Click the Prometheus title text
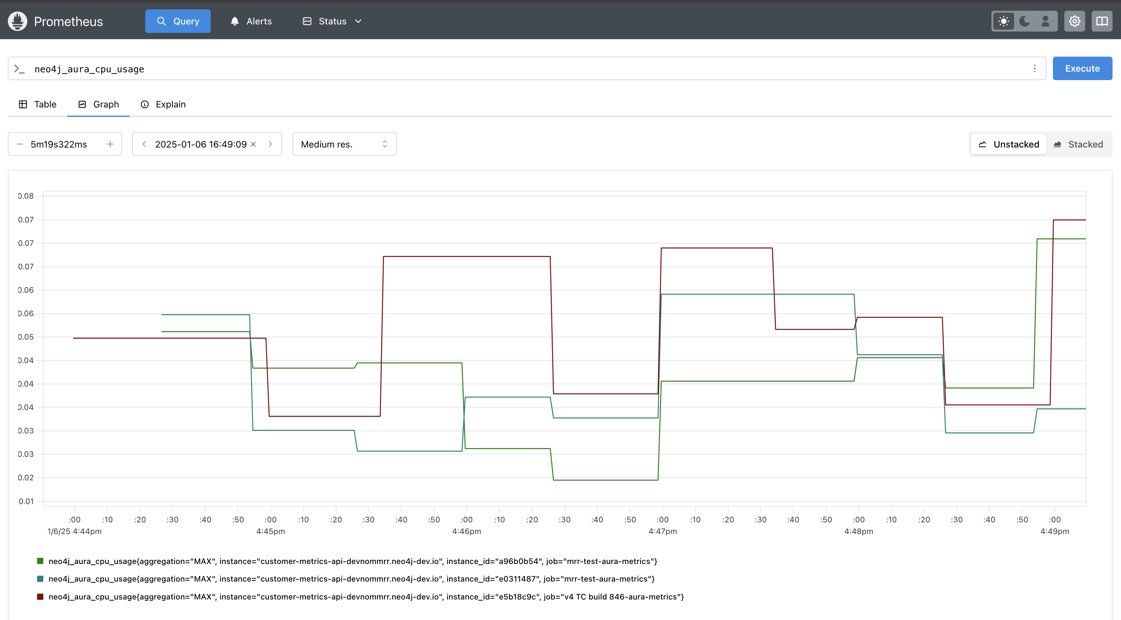Screen dimensions: 1121x620 click(x=68, y=21)
